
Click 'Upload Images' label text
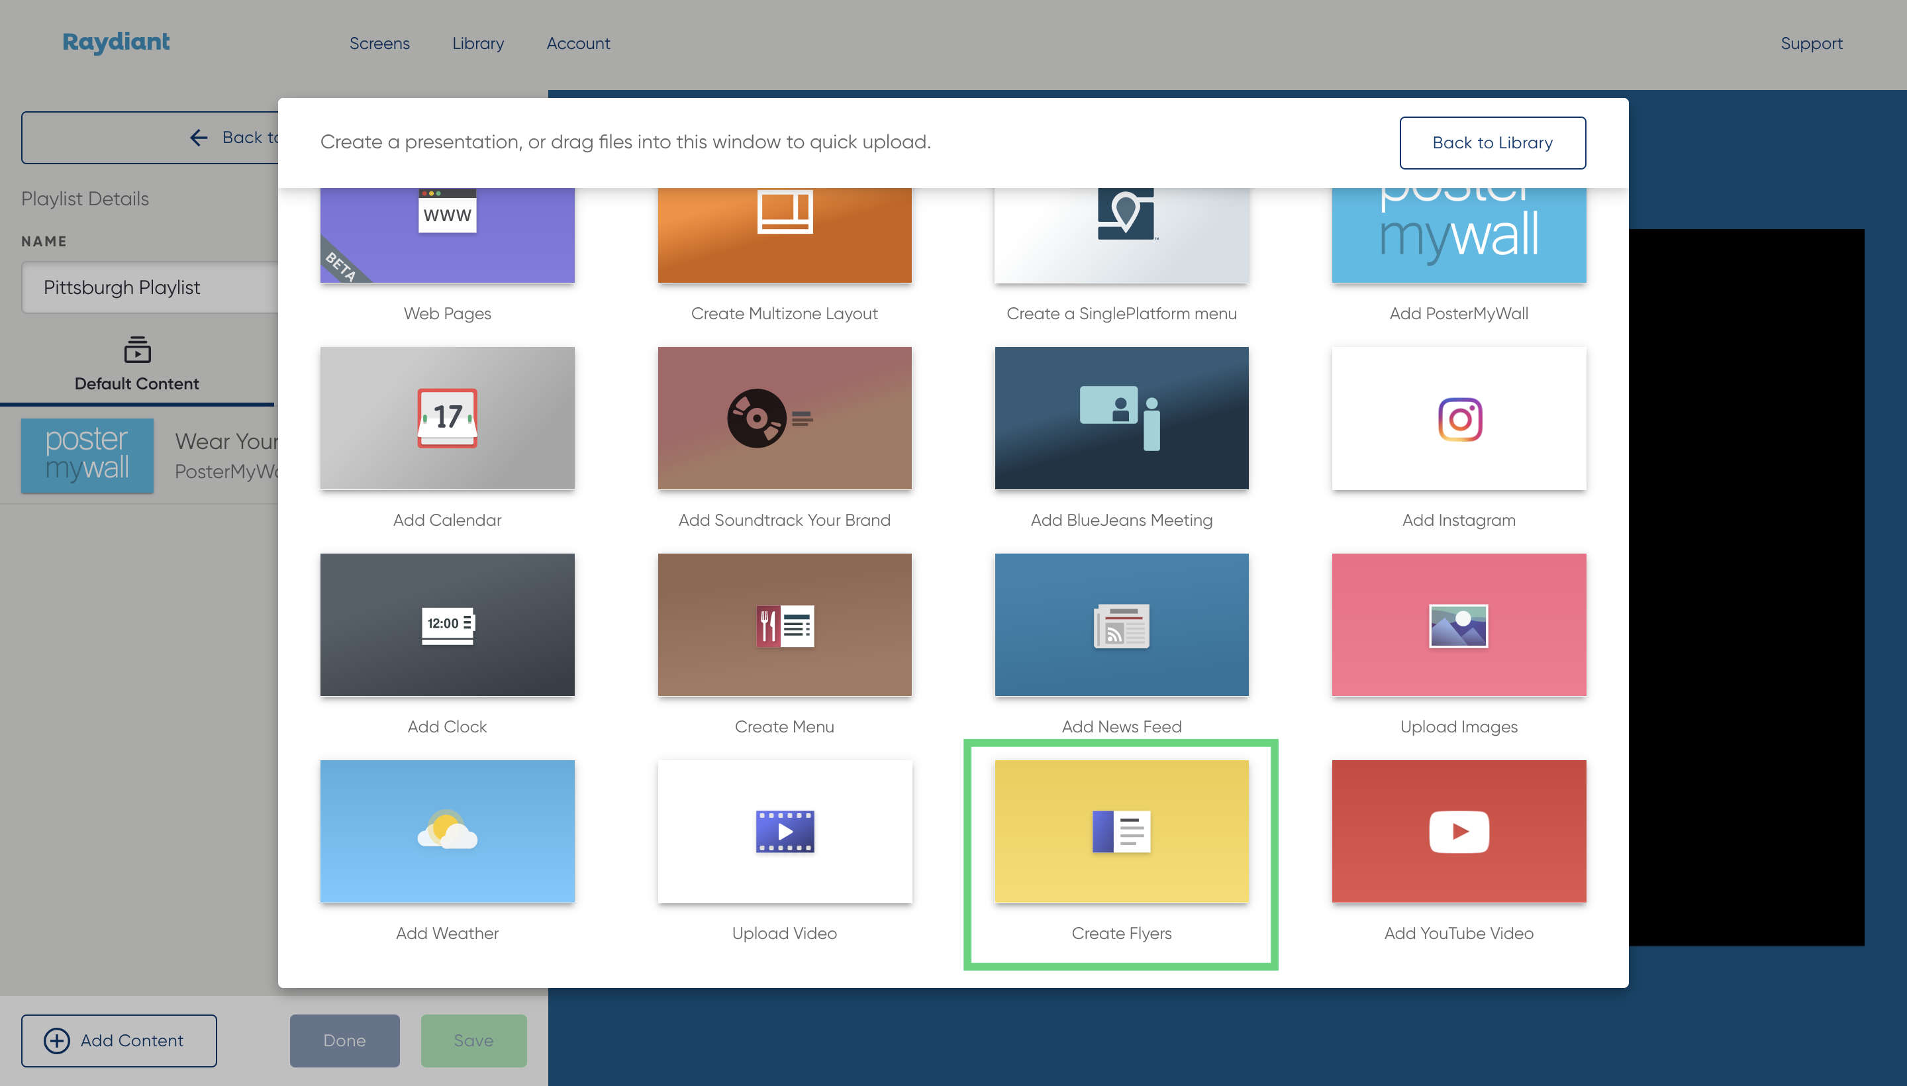tap(1458, 726)
